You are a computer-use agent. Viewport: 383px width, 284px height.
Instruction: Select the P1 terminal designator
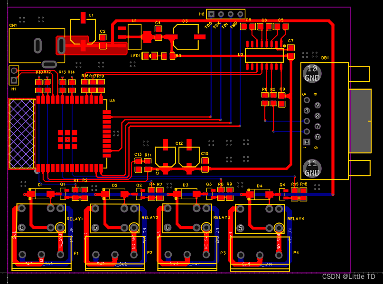76,253
